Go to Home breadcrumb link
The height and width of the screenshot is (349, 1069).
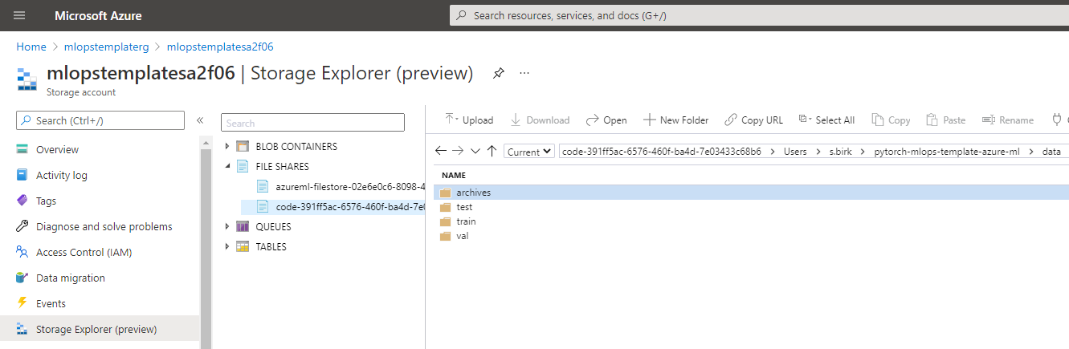[x=31, y=47]
